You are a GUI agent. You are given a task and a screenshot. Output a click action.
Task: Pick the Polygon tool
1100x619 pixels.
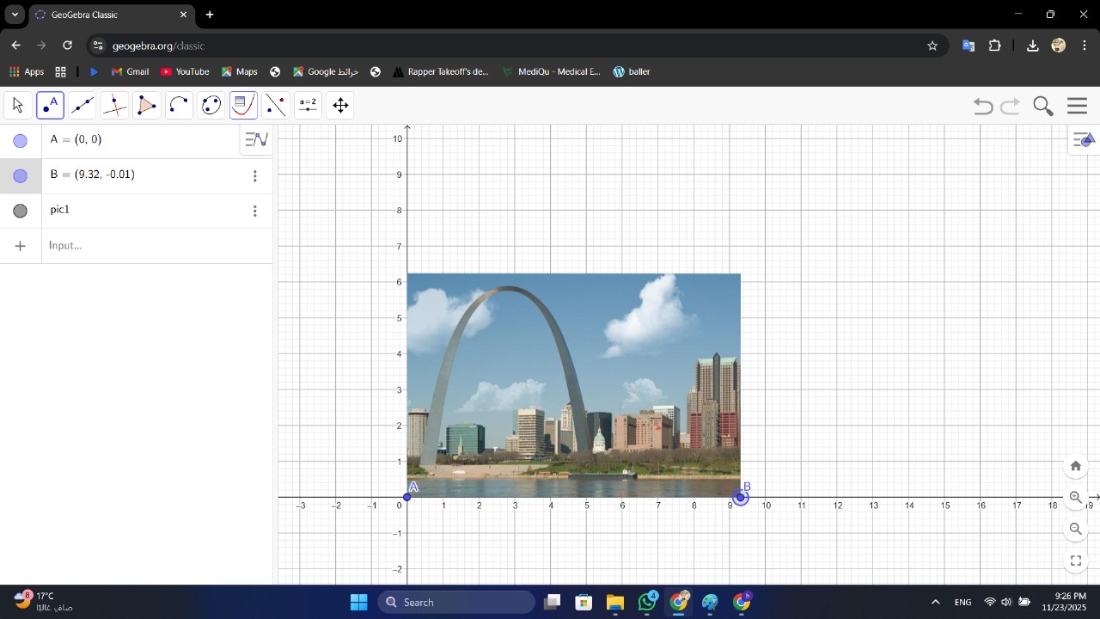point(147,105)
